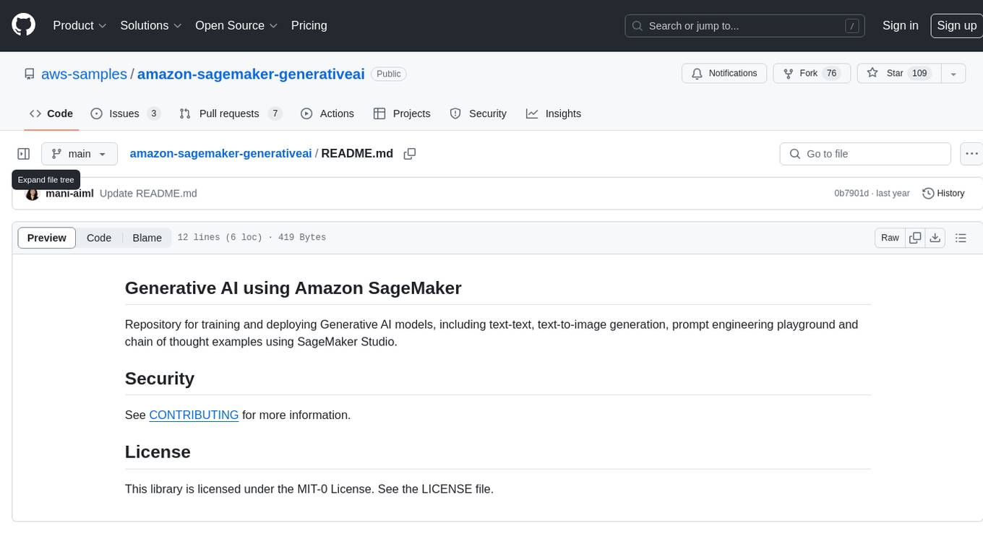Switch to the Security tab
Viewport: 983px width, 552px height.
pos(478,113)
